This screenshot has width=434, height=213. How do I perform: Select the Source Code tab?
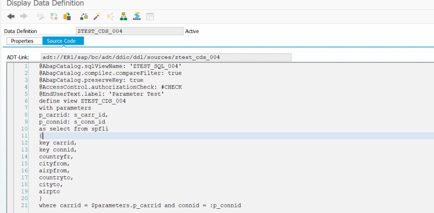click(63, 41)
